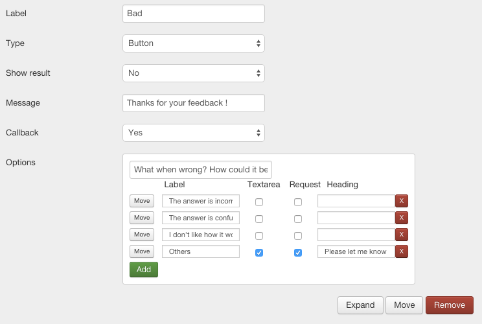Click the Message field with thanks text
This screenshot has height=324, width=482.
tap(193, 103)
